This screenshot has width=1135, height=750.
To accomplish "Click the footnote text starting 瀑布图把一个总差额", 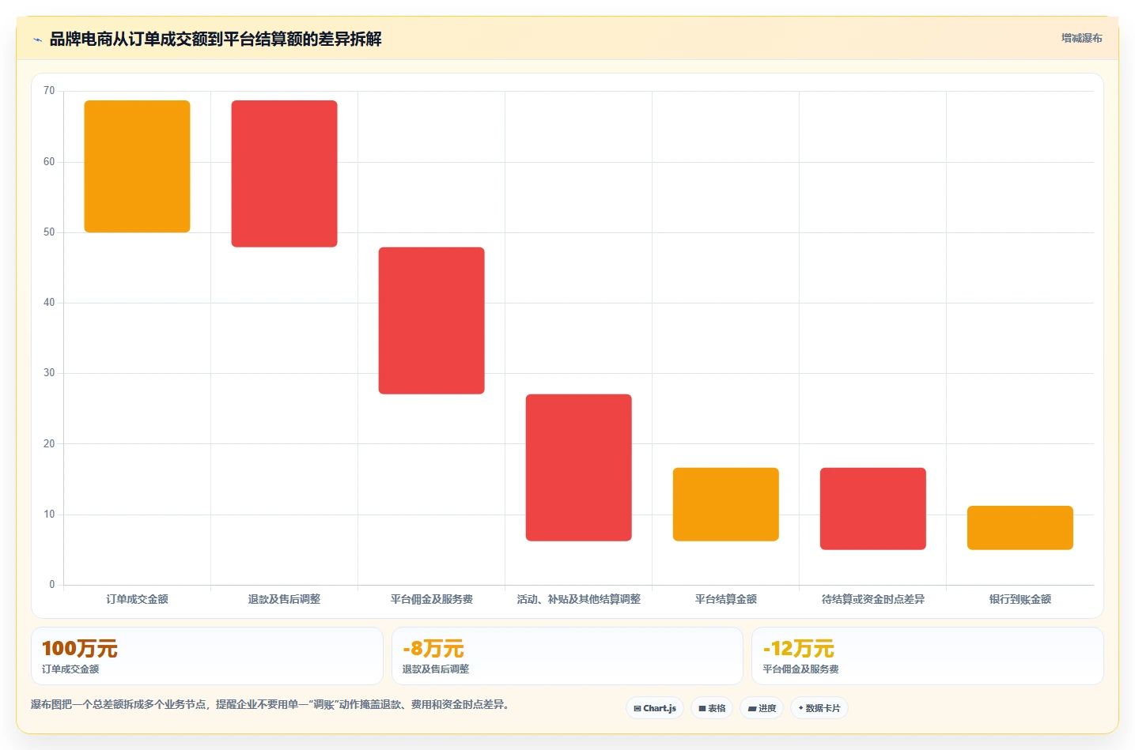I will pyautogui.click(x=271, y=704).
